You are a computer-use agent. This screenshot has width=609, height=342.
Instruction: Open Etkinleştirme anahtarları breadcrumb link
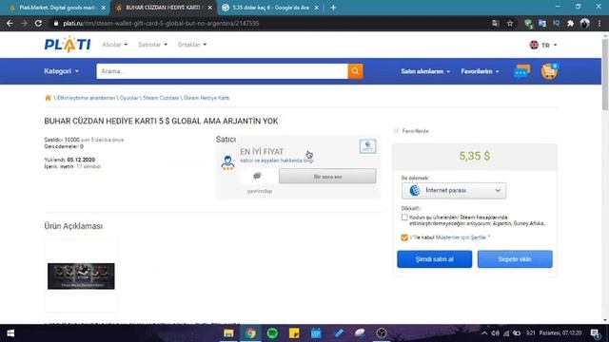[x=87, y=98]
